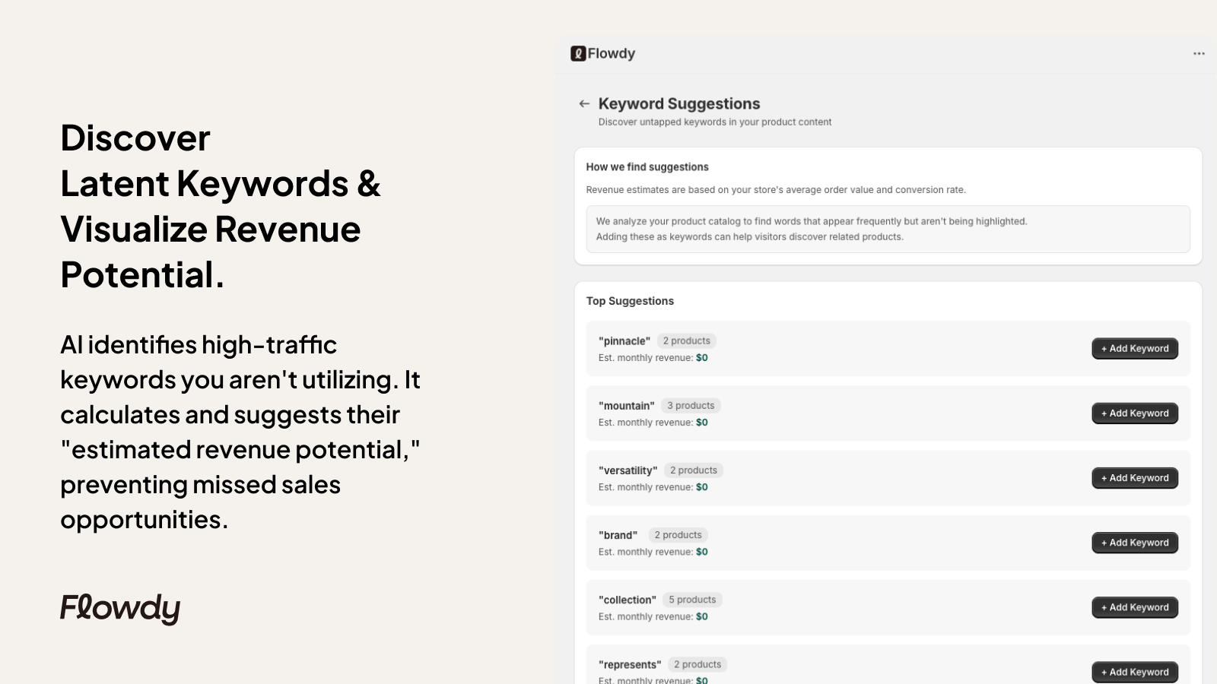Click the "brand" keyword label
The height and width of the screenshot is (684, 1217).
[x=618, y=535]
